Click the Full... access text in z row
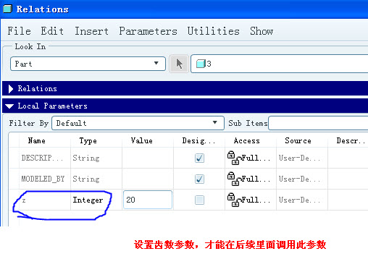368x280 pixels. [x=256, y=200]
